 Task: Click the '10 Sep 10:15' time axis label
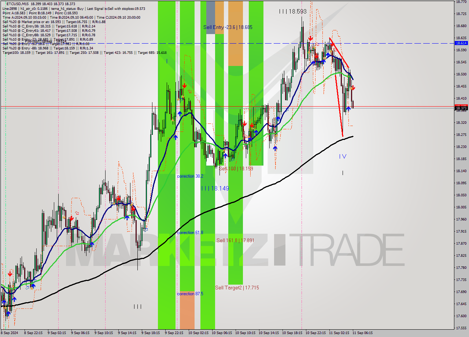[x=245, y=333]
